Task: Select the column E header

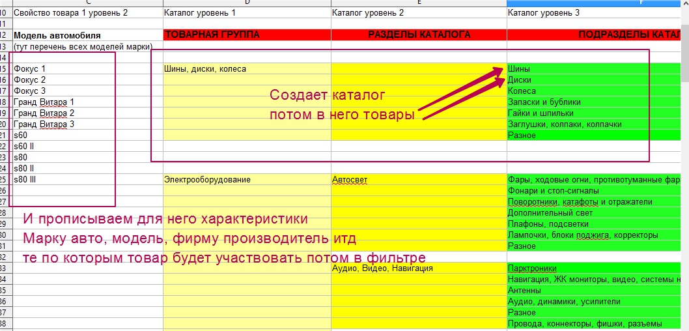Action: pyautogui.click(x=419, y=3)
